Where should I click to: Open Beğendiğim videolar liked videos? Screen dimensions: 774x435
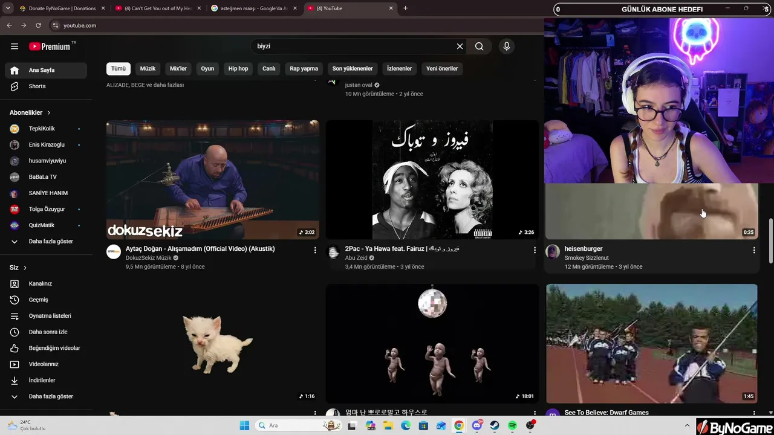(46, 348)
